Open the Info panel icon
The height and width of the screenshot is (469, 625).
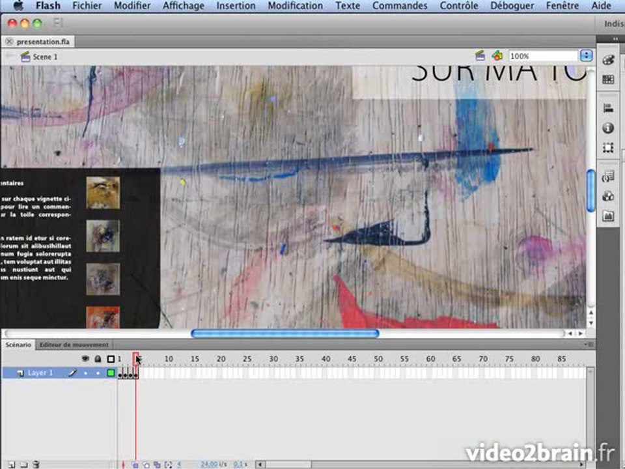(608, 128)
